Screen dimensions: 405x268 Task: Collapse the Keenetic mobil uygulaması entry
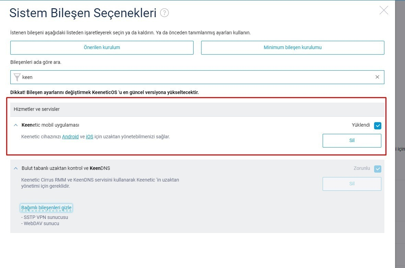[16, 125]
